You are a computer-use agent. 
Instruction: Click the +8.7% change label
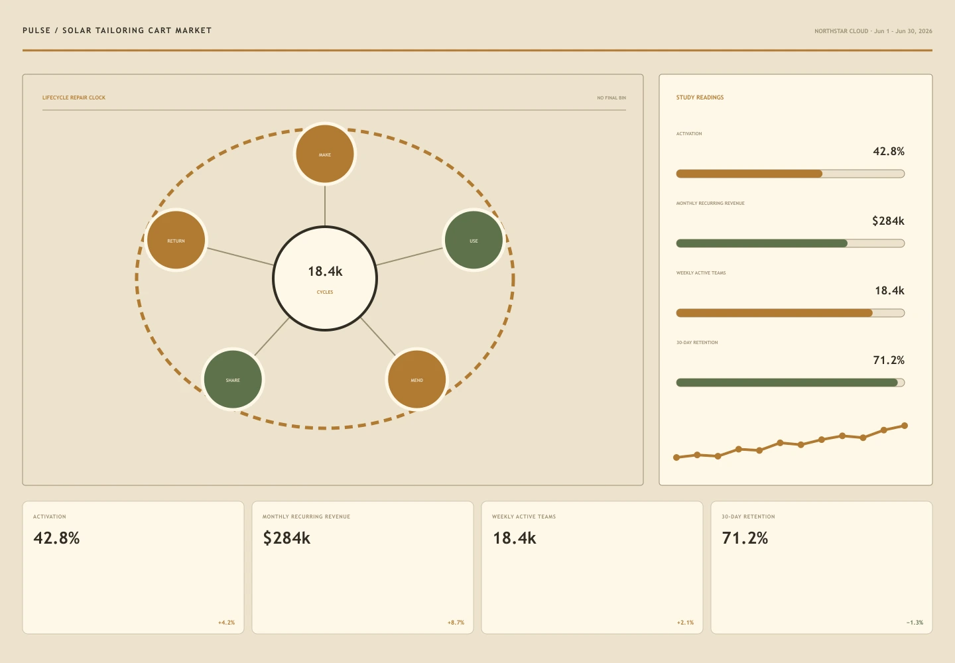456,623
